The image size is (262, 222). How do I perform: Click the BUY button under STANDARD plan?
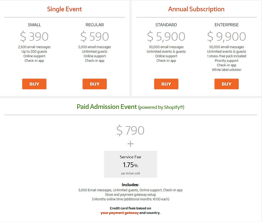tap(166, 84)
